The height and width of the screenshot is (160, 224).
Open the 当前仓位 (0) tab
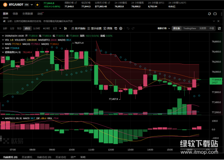point(44,157)
